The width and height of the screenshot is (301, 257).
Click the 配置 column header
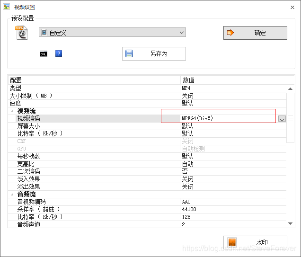(94, 80)
